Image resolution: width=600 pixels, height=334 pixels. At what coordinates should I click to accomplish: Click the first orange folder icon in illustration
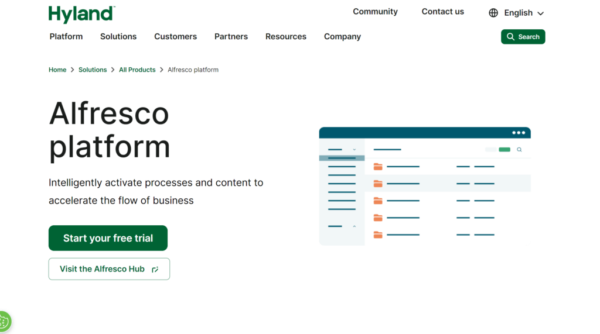pyautogui.click(x=378, y=167)
